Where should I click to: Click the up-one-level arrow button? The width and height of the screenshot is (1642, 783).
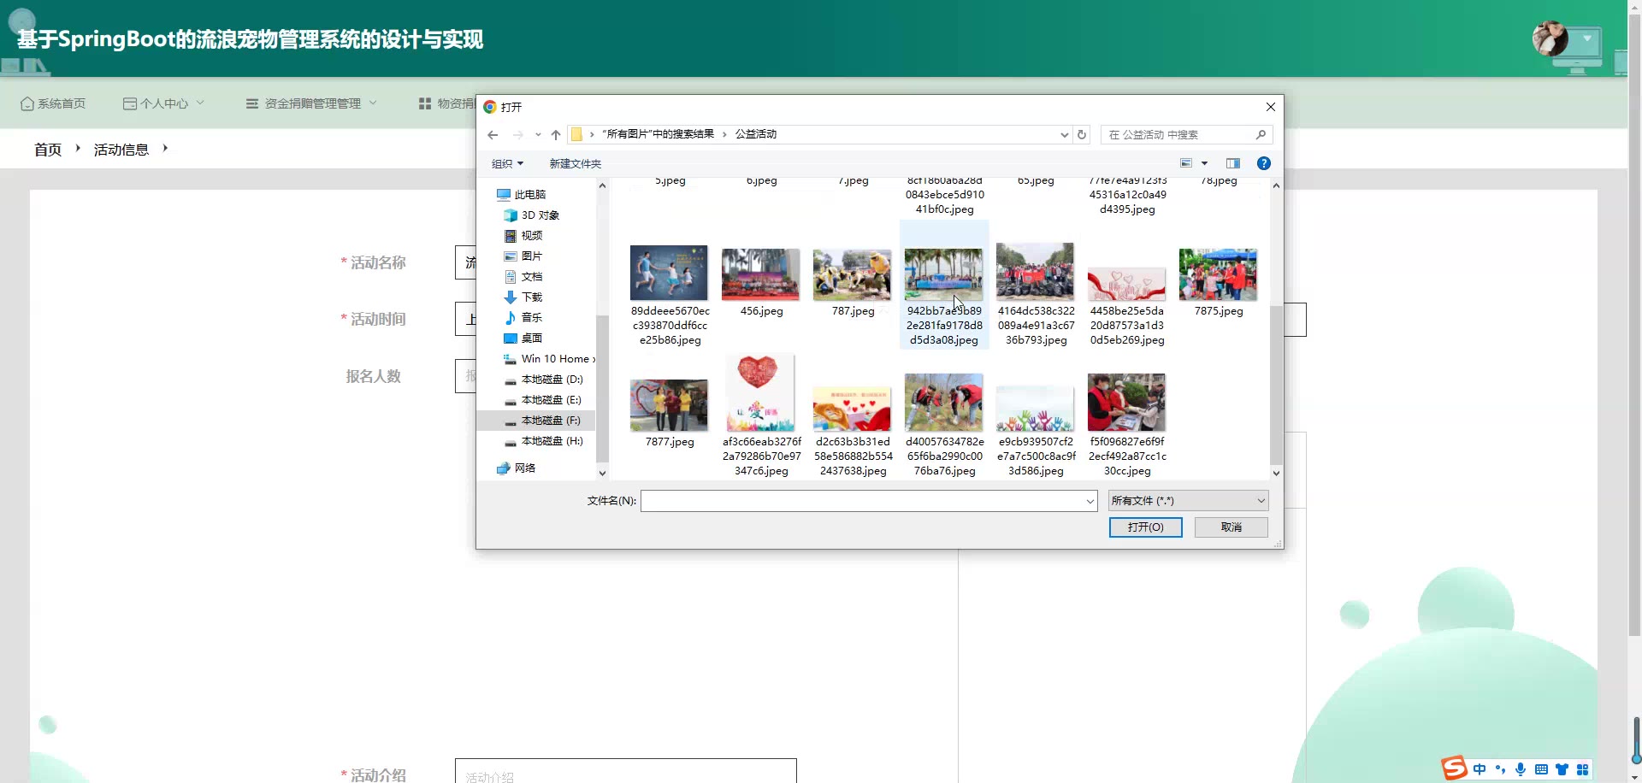click(x=556, y=135)
